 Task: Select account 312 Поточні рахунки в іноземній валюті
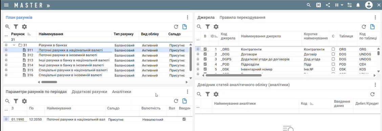click(x=96, y=55)
